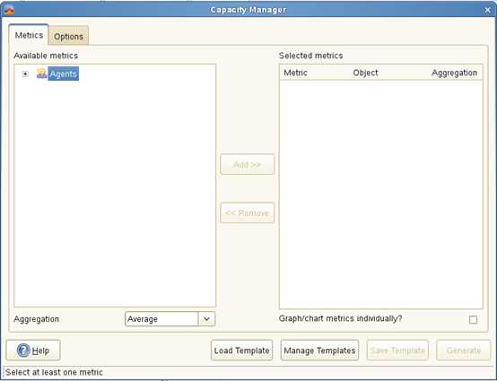Image resolution: width=497 pixels, height=381 pixels.
Task: Click the Load Template button
Action: coord(242,351)
